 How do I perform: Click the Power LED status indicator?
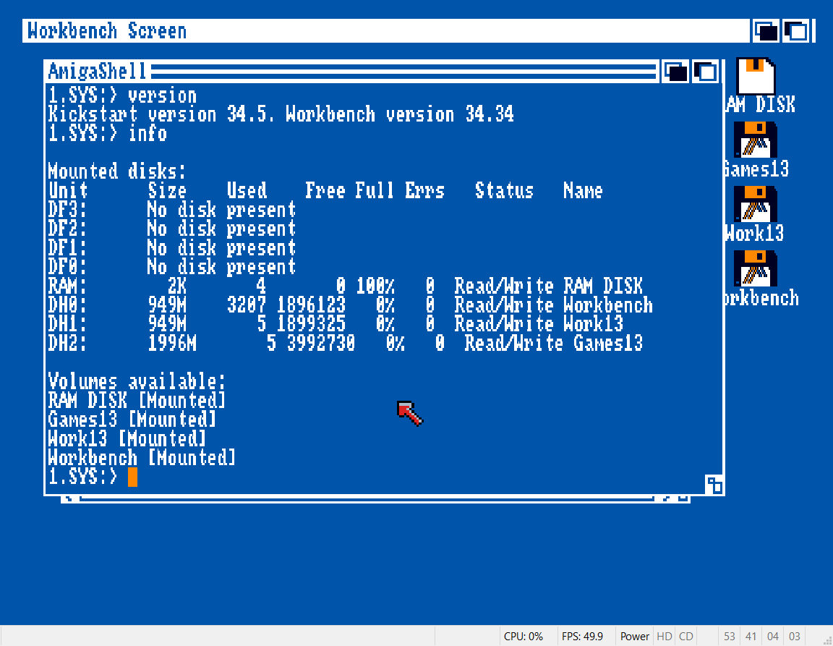[634, 637]
